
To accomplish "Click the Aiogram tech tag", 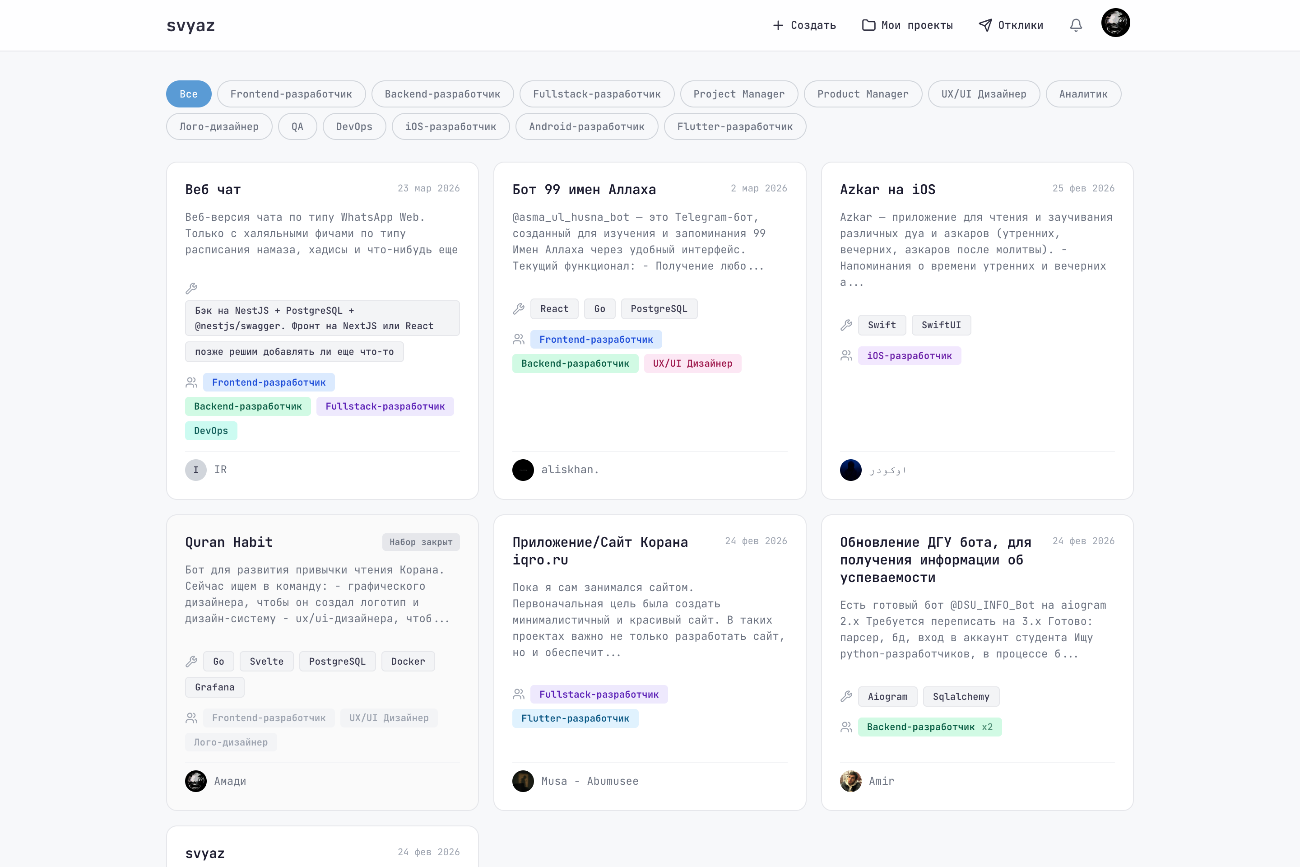I will [888, 697].
